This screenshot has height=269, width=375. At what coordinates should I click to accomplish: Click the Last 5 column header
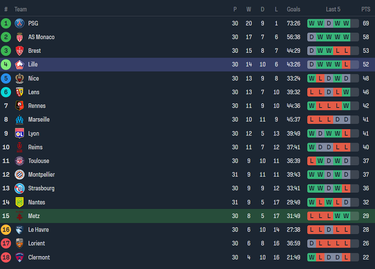click(x=333, y=9)
